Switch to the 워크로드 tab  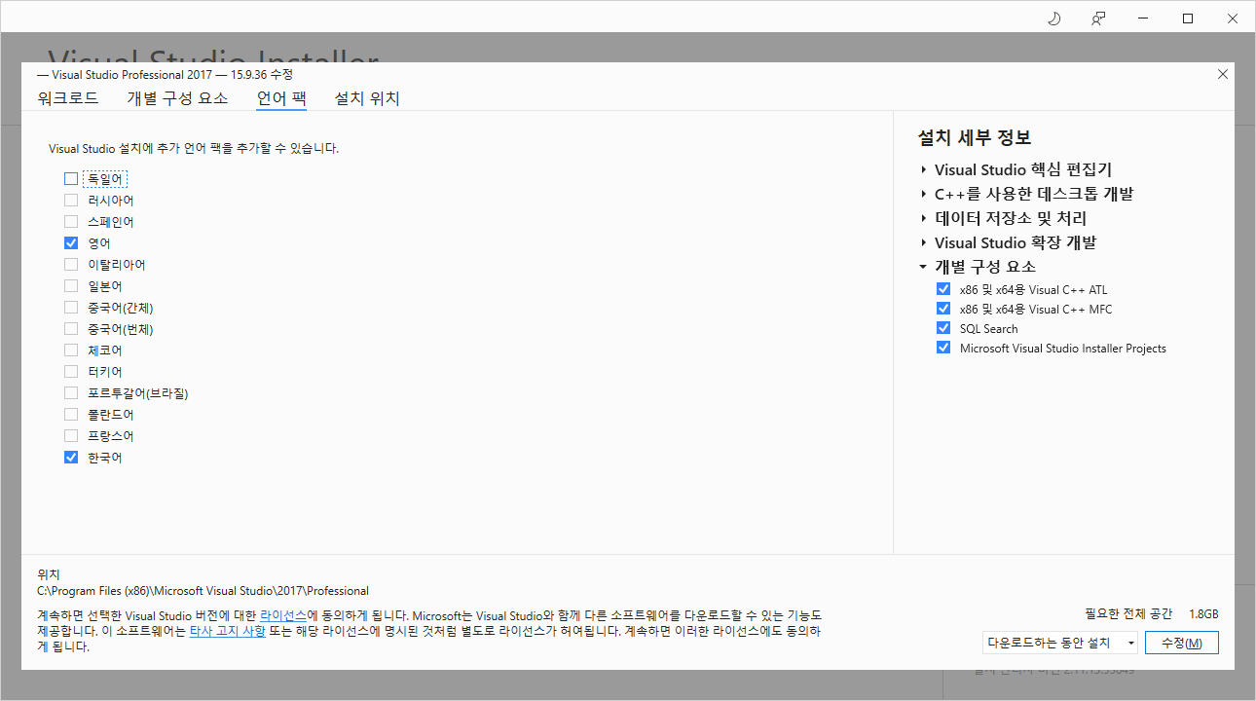[68, 98]
